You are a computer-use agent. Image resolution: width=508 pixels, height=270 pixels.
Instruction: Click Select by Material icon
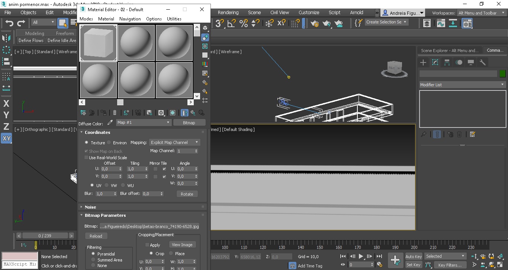[205, 91]
